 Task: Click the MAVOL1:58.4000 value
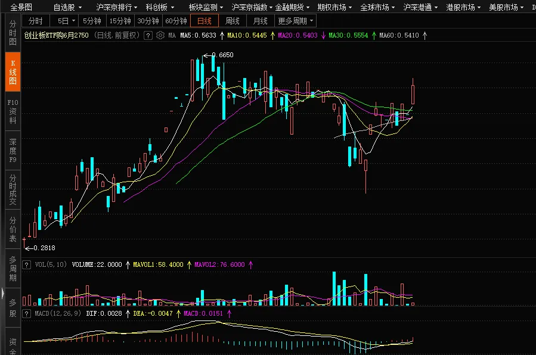(158, 264)
